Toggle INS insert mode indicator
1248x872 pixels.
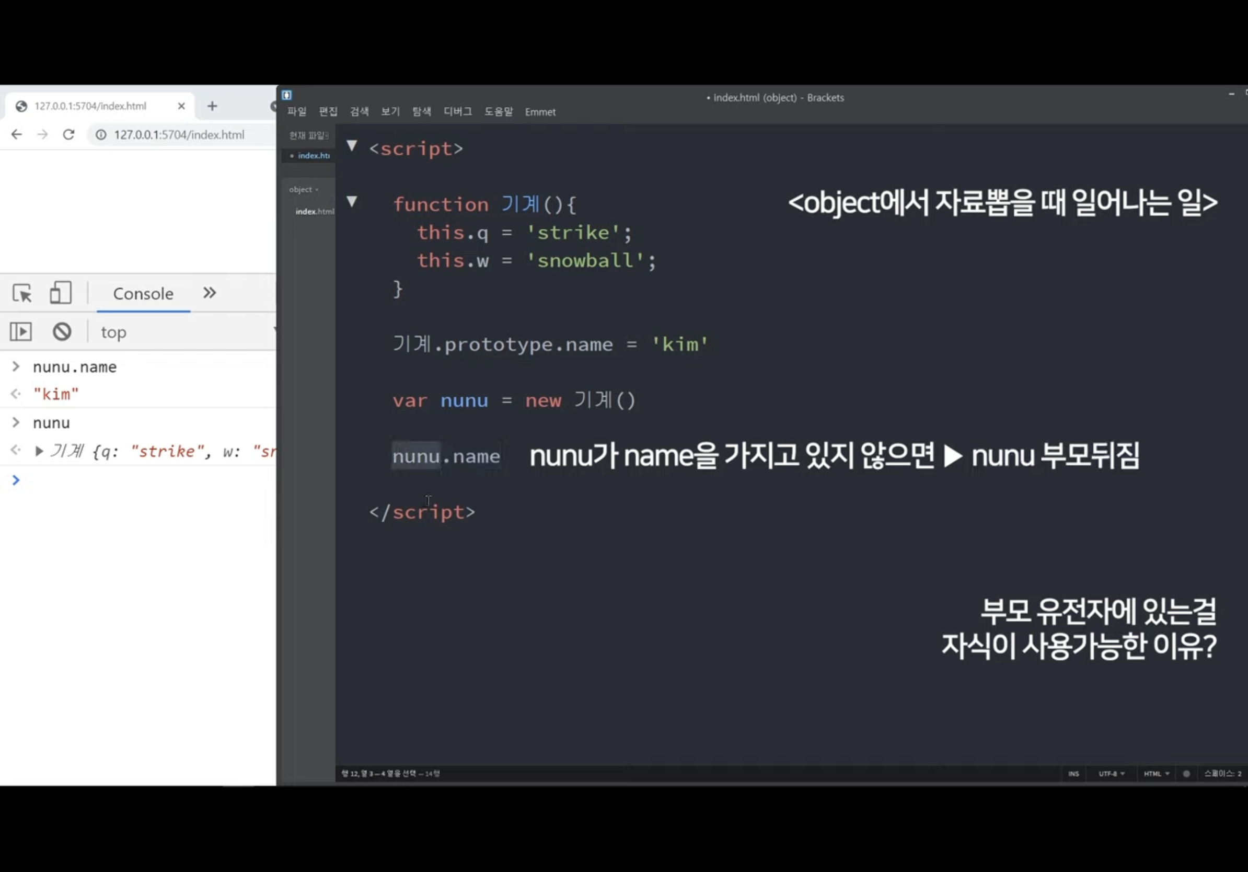pos(1073,774)
